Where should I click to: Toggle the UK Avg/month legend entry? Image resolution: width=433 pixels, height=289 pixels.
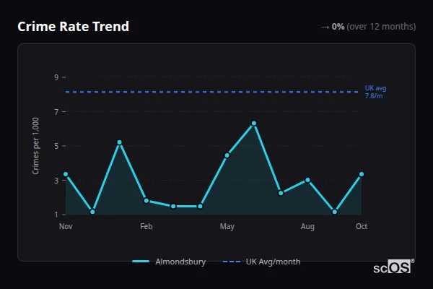261,262
